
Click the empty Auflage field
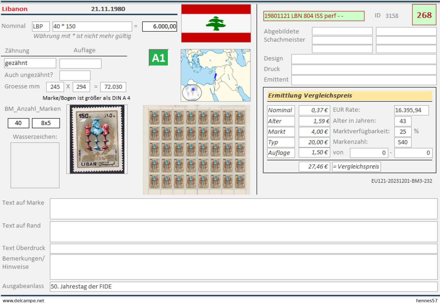pos(80,64)
